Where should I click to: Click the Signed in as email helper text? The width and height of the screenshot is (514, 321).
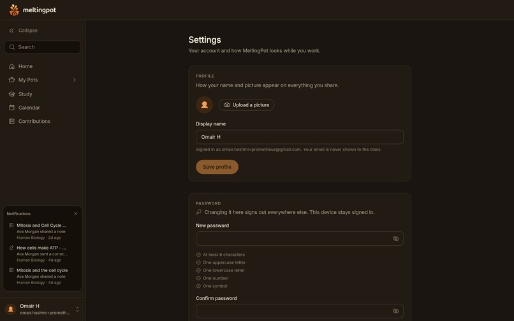(x=288, y=150)
